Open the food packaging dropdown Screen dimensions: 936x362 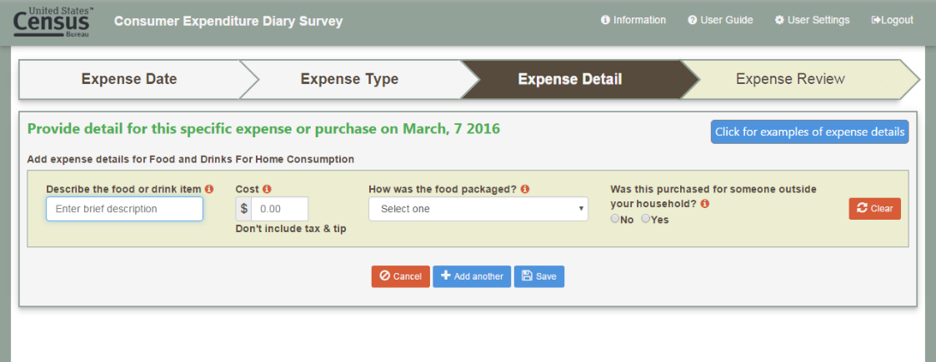point(478,209)
